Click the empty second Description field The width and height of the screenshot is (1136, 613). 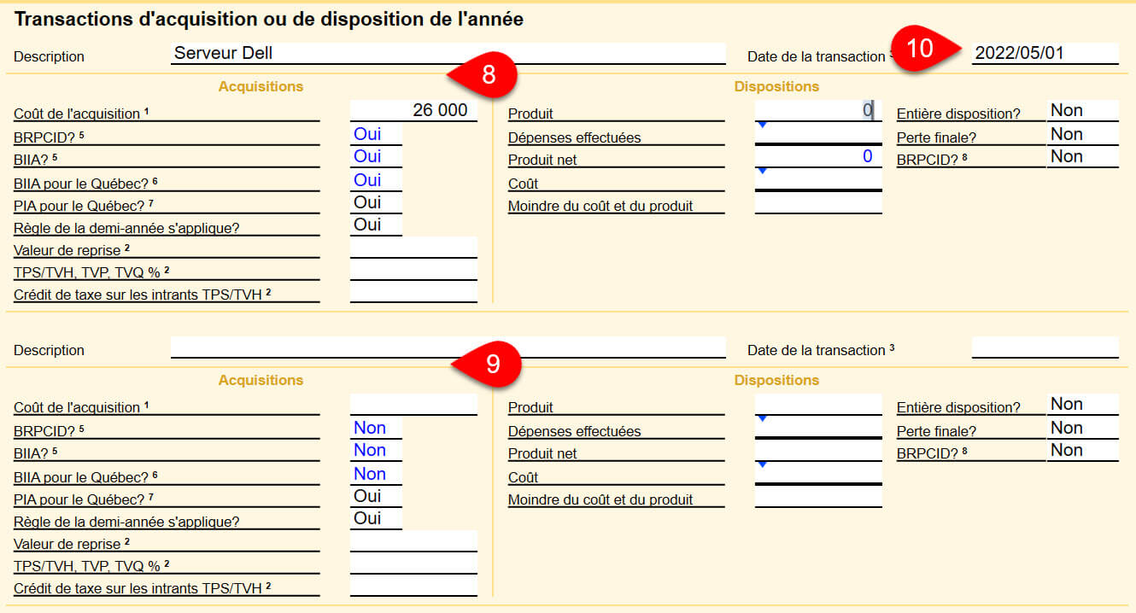click(x=448, y=347)
